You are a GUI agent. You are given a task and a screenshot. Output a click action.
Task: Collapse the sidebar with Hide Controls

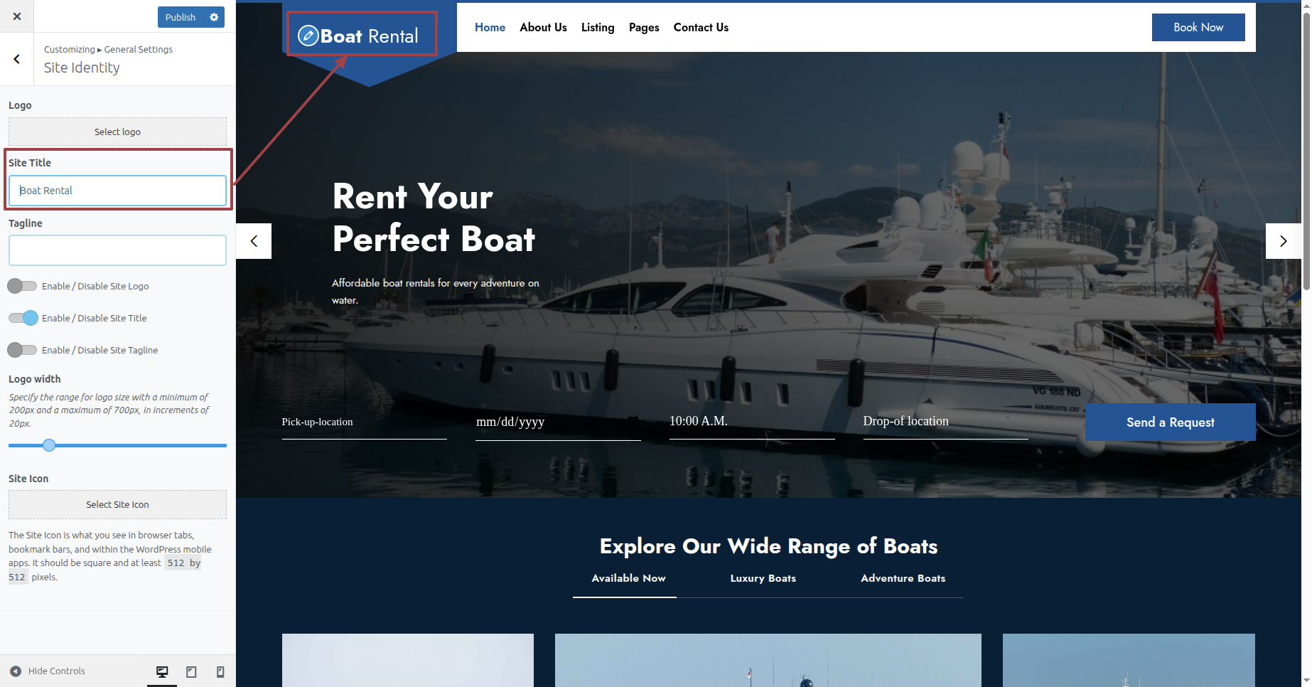coord(48,671)
